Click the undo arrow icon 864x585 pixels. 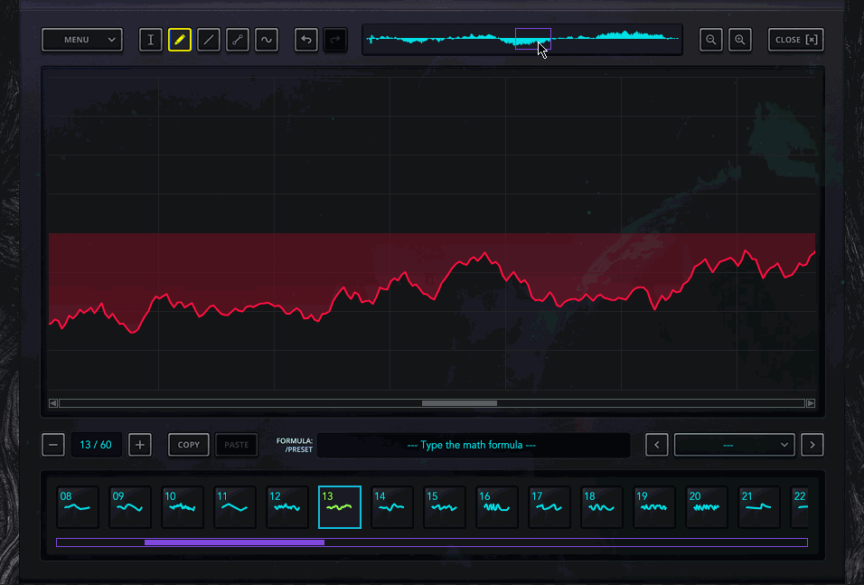[306, 40]
